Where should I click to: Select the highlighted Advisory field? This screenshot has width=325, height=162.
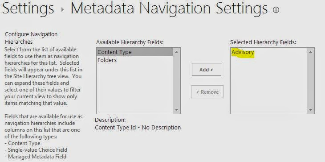(x=243, y=52)
